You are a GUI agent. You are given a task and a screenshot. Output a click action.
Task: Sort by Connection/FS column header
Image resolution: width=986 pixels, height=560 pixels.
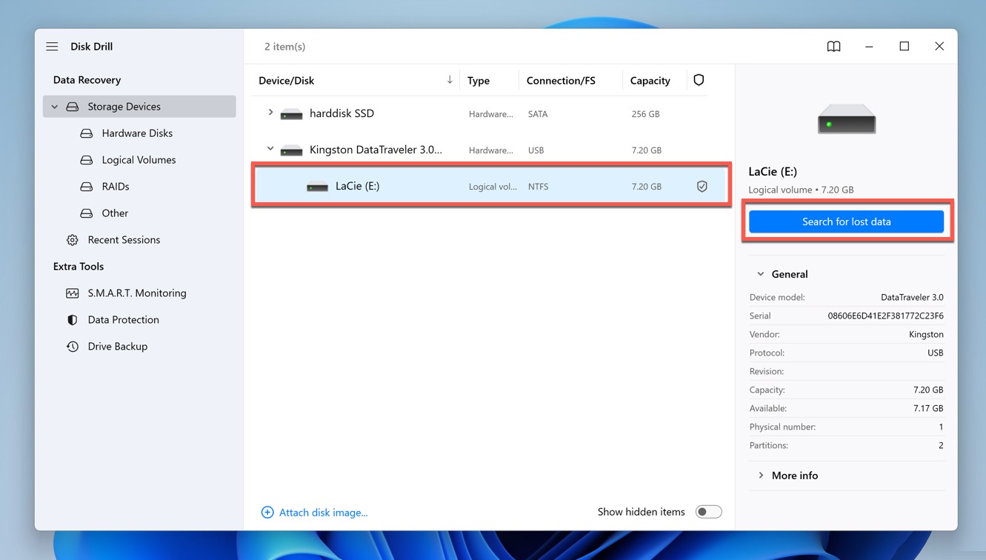[561, 80]
